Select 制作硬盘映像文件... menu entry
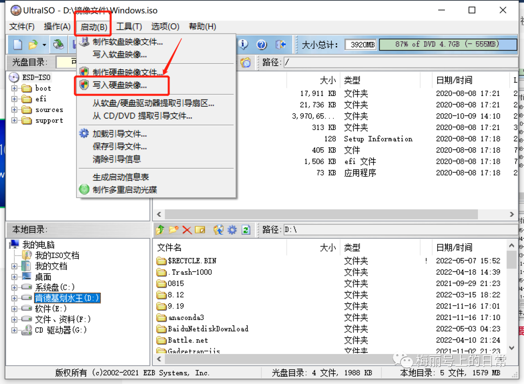This screenshot has width=524, height=384. 156,72
